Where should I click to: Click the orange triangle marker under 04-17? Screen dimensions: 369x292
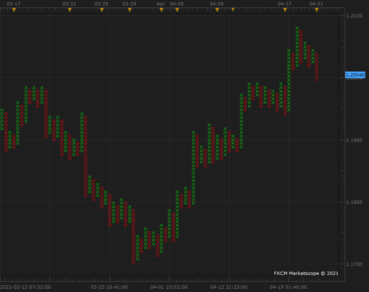coord(285,10)
